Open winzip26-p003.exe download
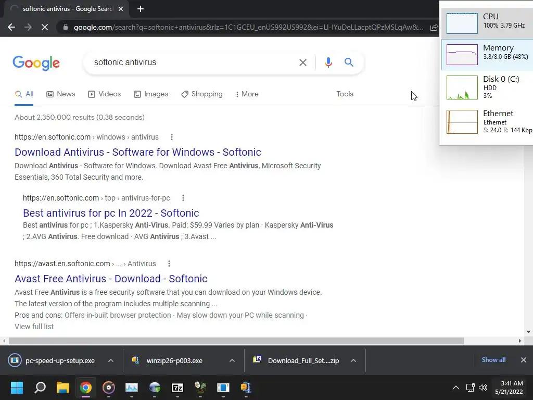 click(x=169, y=360)
